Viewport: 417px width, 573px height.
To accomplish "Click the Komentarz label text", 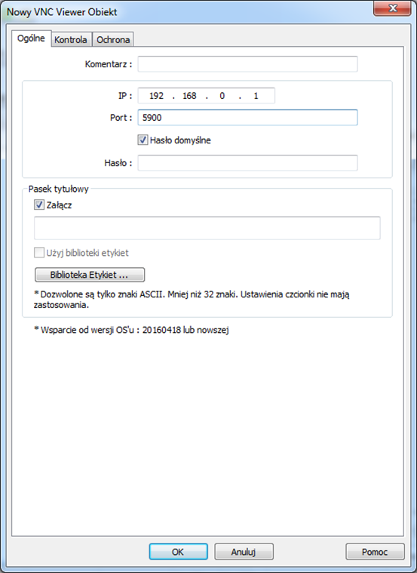I will pos(109,64).
